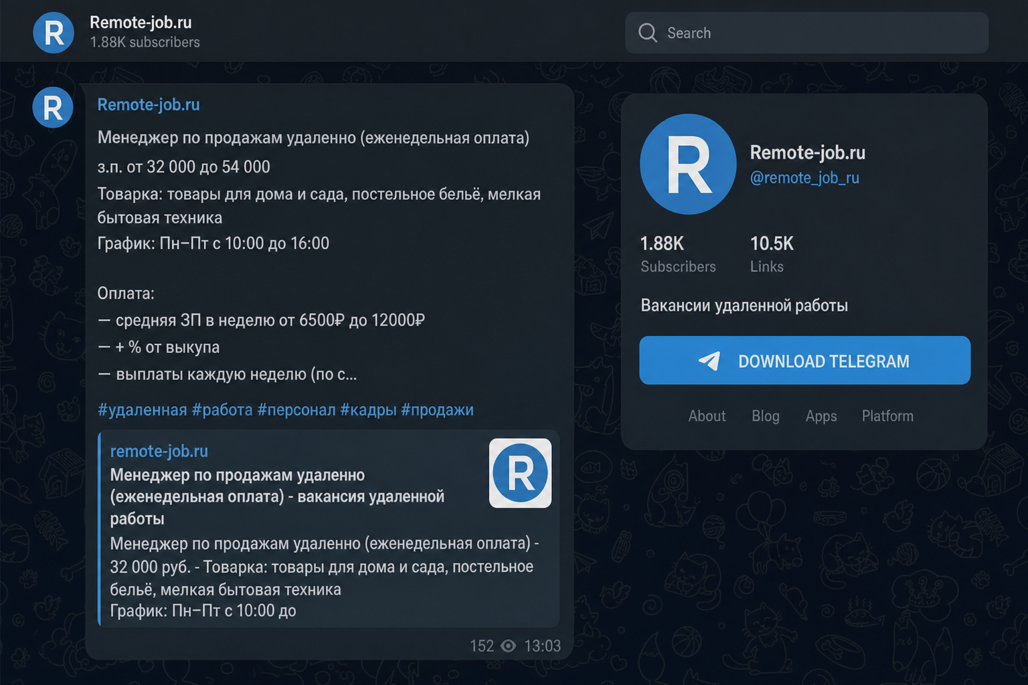This screenshot has height=685, width=1028.
Task: Click the Remote-job.ru header channel avatar
Action: [54, 32]
